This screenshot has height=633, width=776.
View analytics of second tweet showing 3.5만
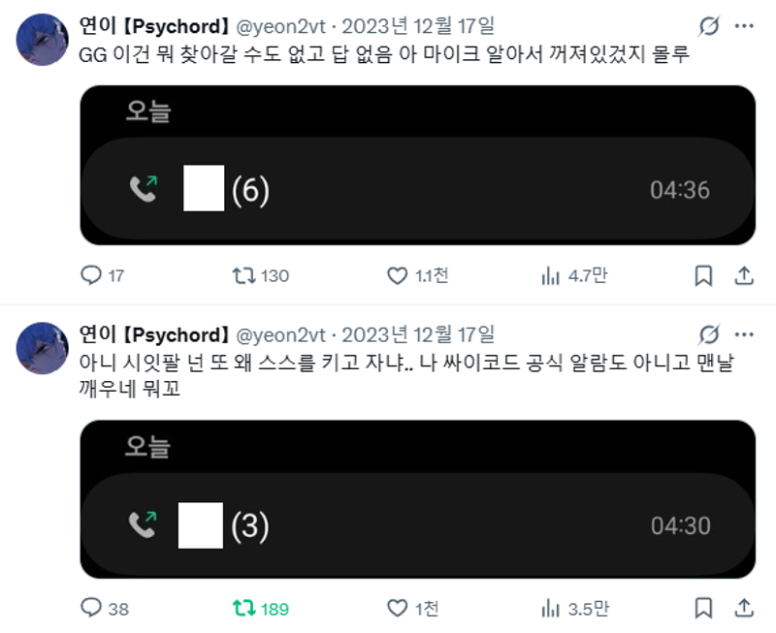[x=575, y=608]
